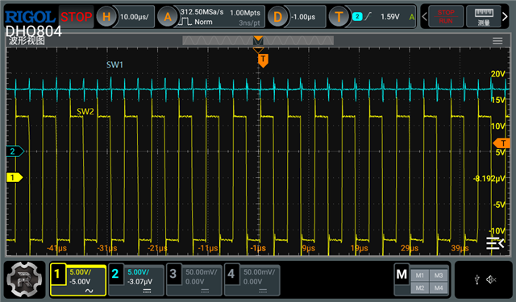Screen dimensions: 516x302
Task: Expand the side results panel arrow
Action: [495, 243]
